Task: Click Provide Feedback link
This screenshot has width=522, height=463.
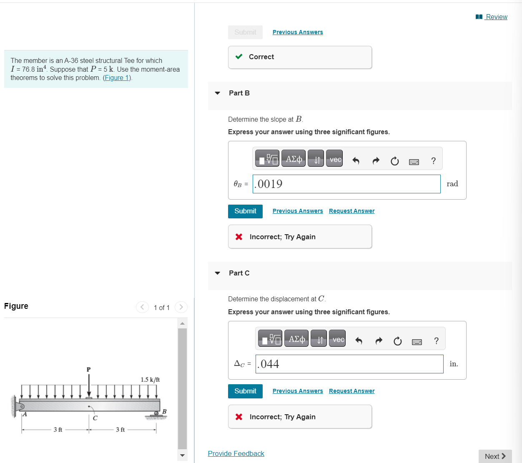Action: pos(236,453)
